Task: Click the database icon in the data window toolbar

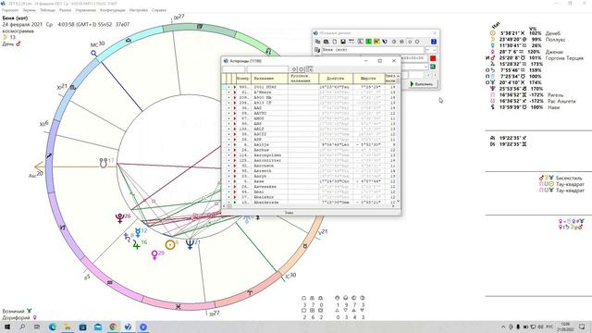Action: 327,41
